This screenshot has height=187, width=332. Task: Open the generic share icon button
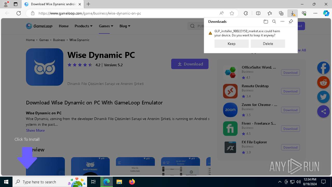coord(323,111)
